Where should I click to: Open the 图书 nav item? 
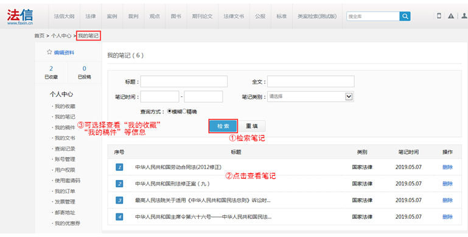(x=176, y=16)
